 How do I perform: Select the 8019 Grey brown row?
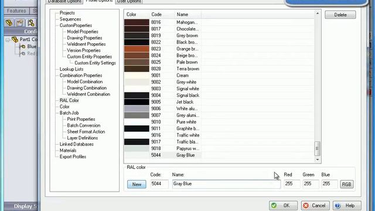219,36
